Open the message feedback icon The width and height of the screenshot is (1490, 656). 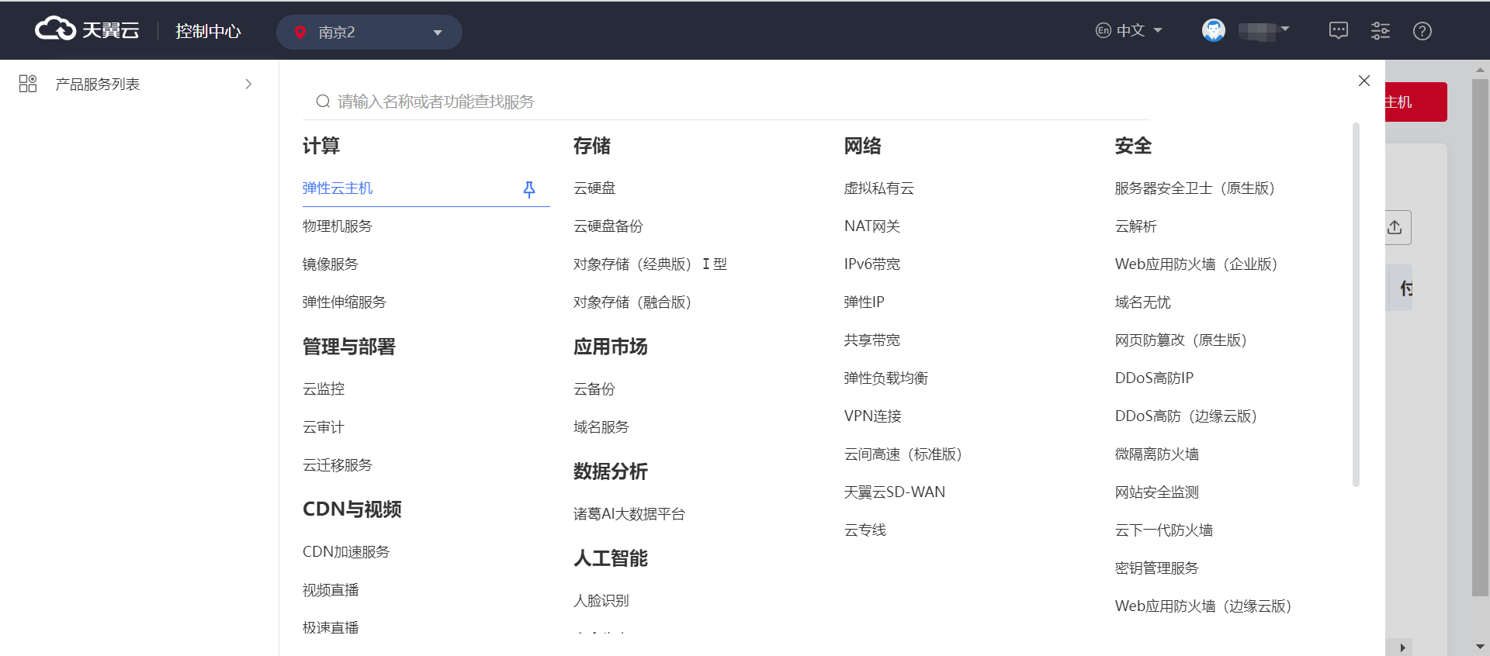pos(1338,31)
